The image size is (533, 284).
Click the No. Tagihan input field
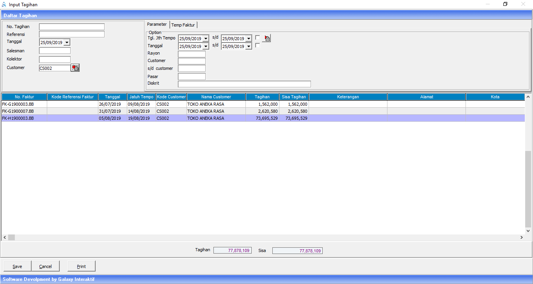coord(72,27)
